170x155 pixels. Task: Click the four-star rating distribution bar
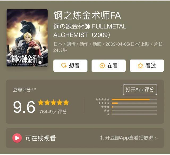(134, 103)
